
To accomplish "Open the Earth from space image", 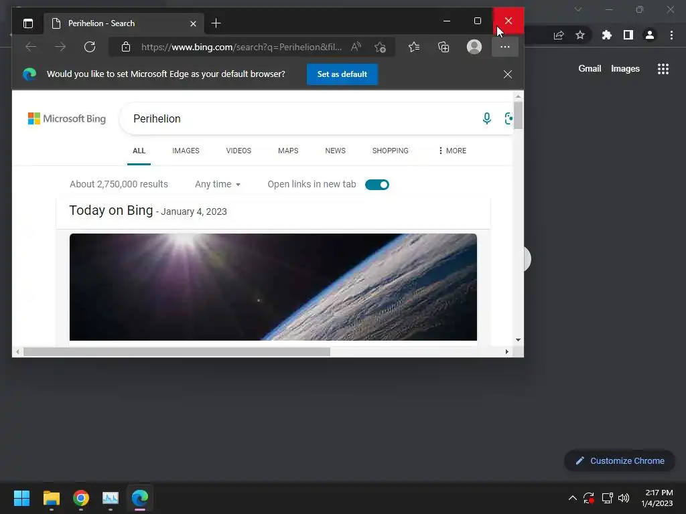I will [x=273, y=287].
